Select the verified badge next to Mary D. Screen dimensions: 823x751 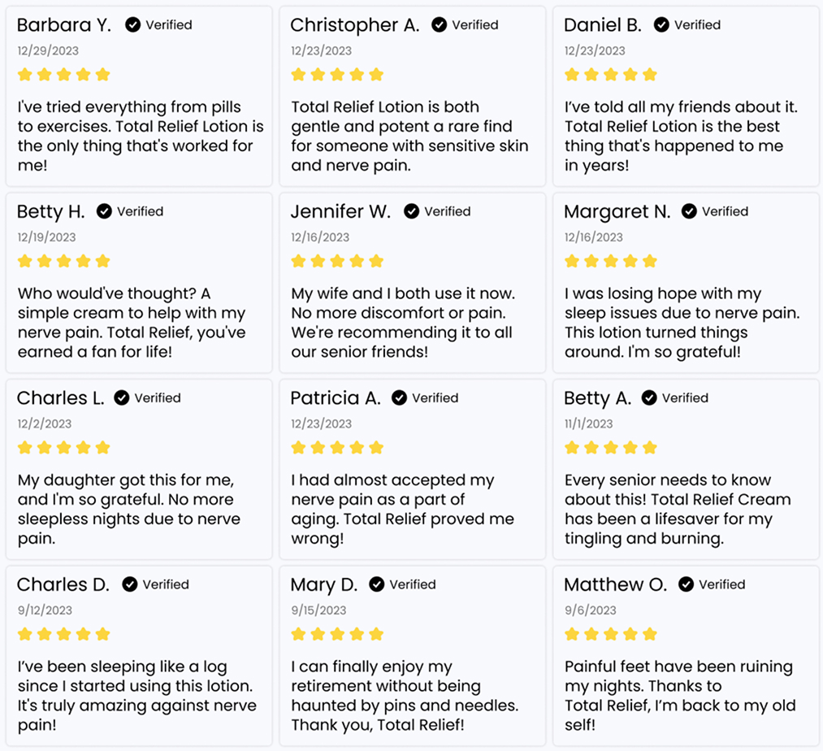[x=377, y=584]
